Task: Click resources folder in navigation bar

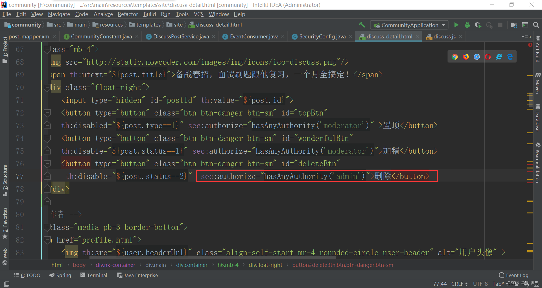Action: point(108,25)
